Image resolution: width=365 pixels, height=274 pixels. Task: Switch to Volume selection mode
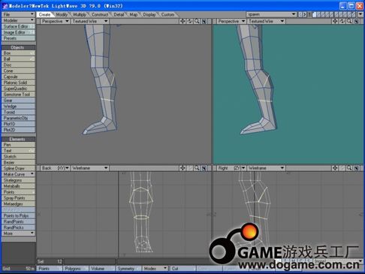click(x=101, y=269)
